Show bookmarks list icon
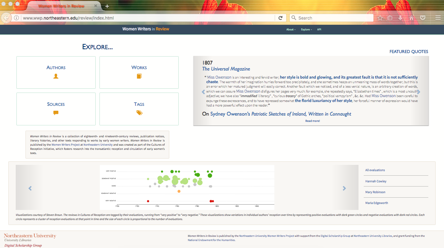Viewport: 444px width, 248px height. pos(390,18)
